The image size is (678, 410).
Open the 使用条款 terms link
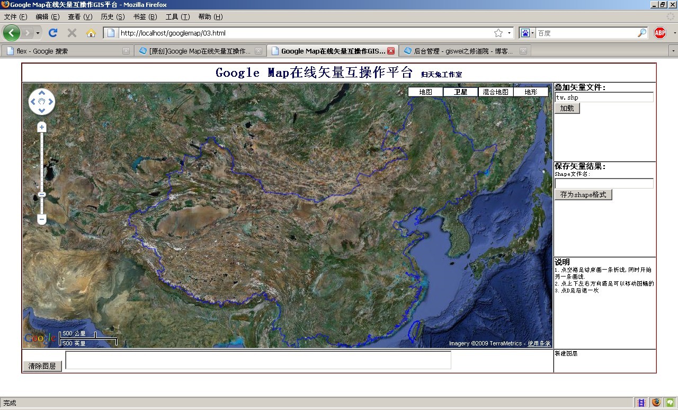(x=539, y=343)
